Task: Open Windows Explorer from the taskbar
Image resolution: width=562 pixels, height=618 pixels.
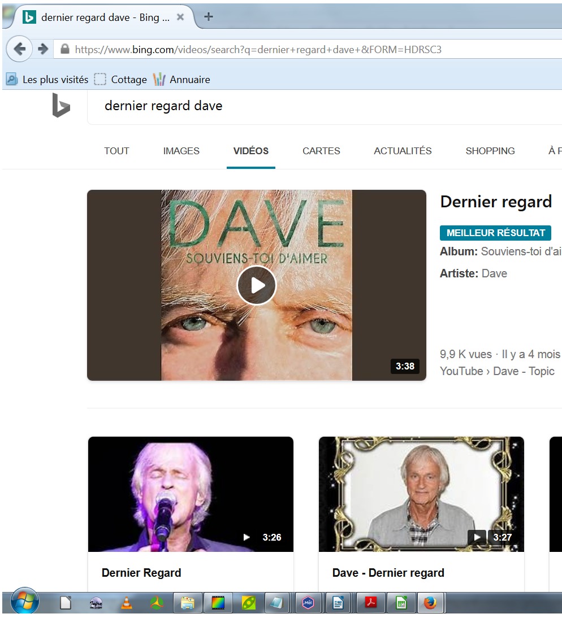Action: point(187,603)
